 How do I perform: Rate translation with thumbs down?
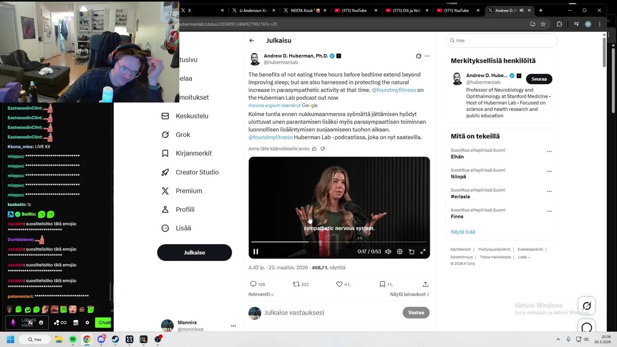323,149
